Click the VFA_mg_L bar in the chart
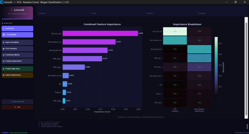The height and width of the screenshot is (134, 249). tap(73, 67)
